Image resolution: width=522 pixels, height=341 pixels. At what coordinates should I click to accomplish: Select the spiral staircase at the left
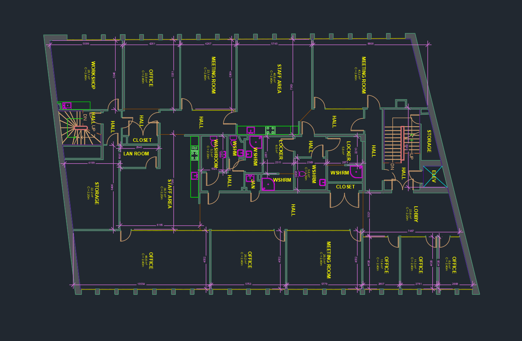[80, 128]
